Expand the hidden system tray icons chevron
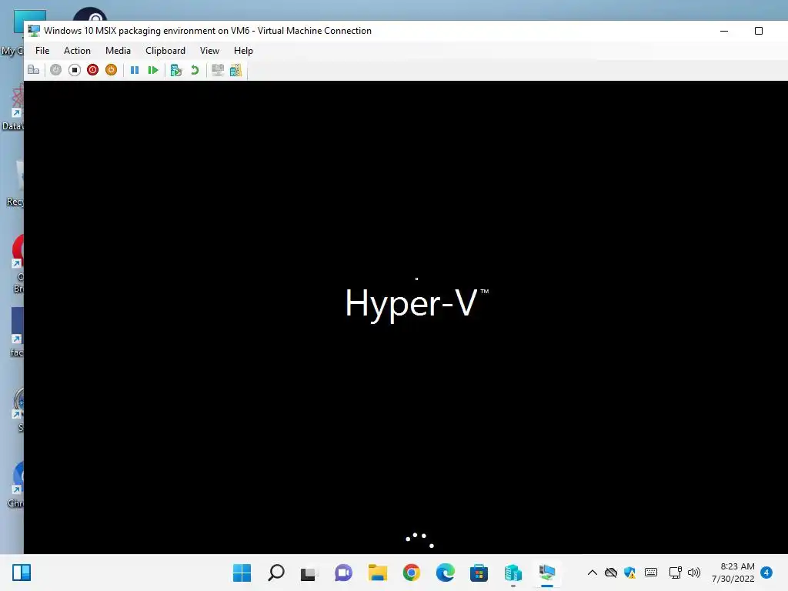 tap(593, 573)
